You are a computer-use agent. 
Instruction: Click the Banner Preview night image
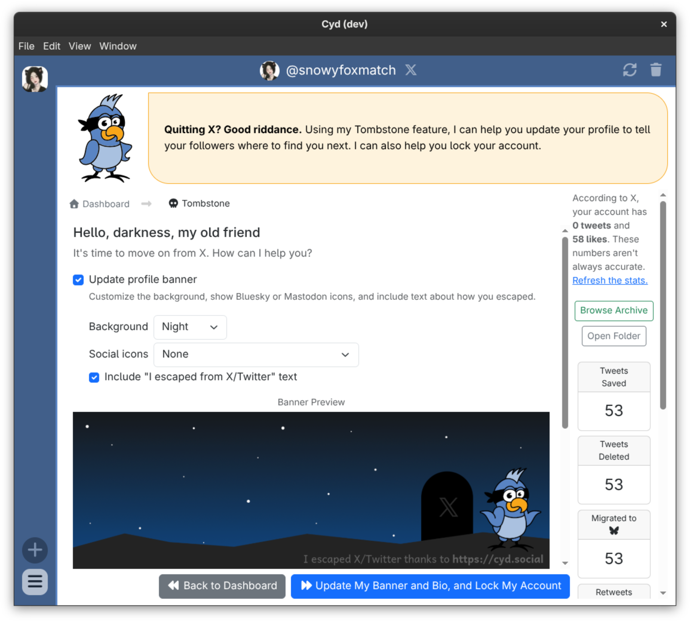click(x=311, y=490)
